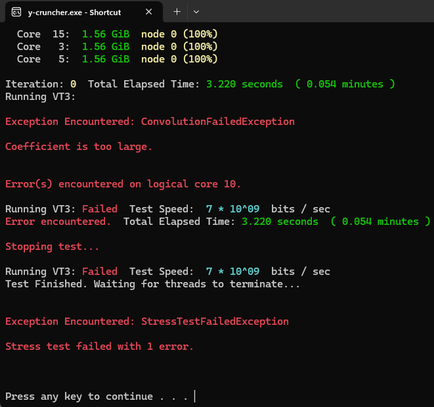Viewport: 434px width, 407px height.
Task: Click 'Test Finished. Waiting for threads to terminate...' line
Action: pyautogui.click(x=153, y=284)
